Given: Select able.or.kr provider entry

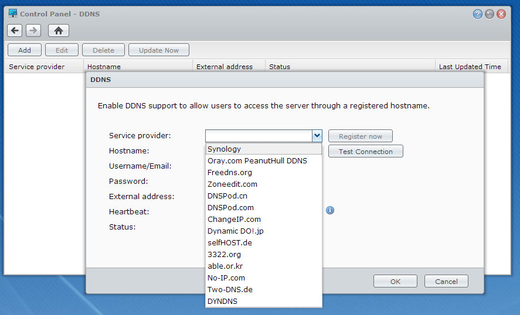Looking at the screenshot, I should pyautogui.click(x=264, y=266).
